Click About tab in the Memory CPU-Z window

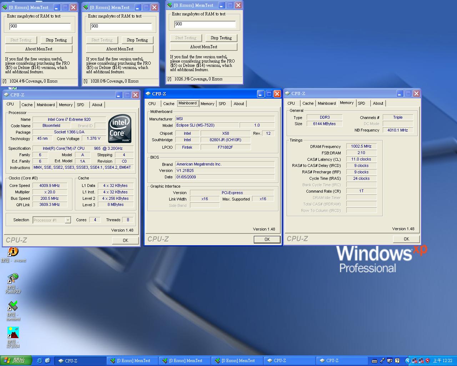coord(378,103)
